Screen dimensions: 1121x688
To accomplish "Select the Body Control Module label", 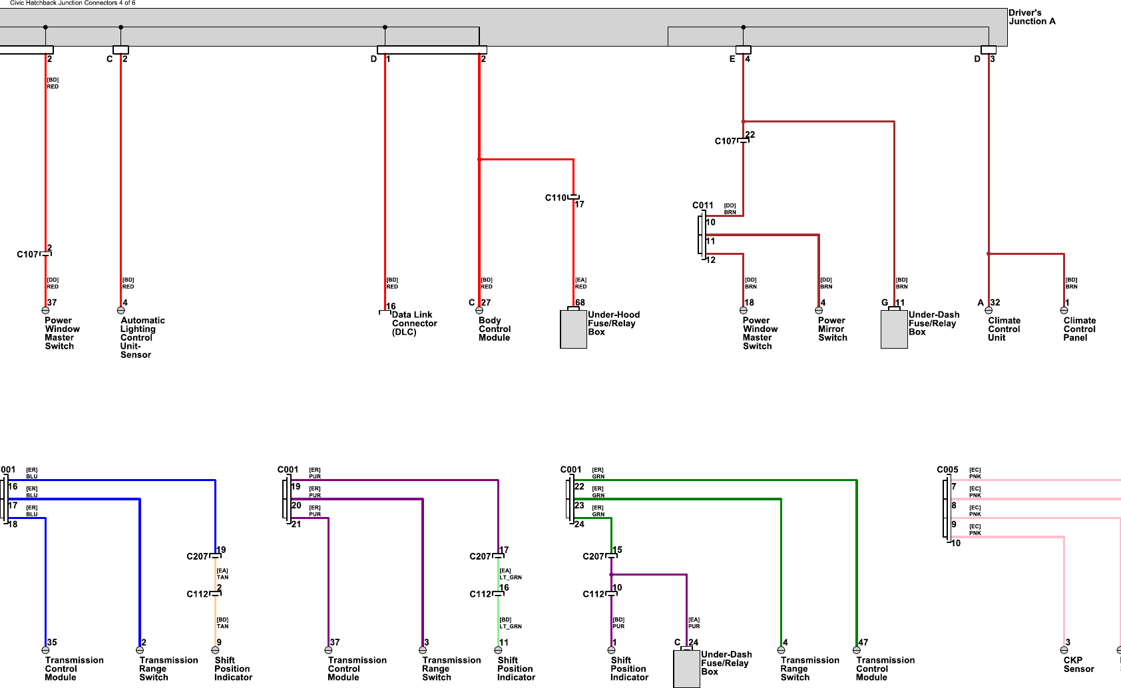I will 495,329.
